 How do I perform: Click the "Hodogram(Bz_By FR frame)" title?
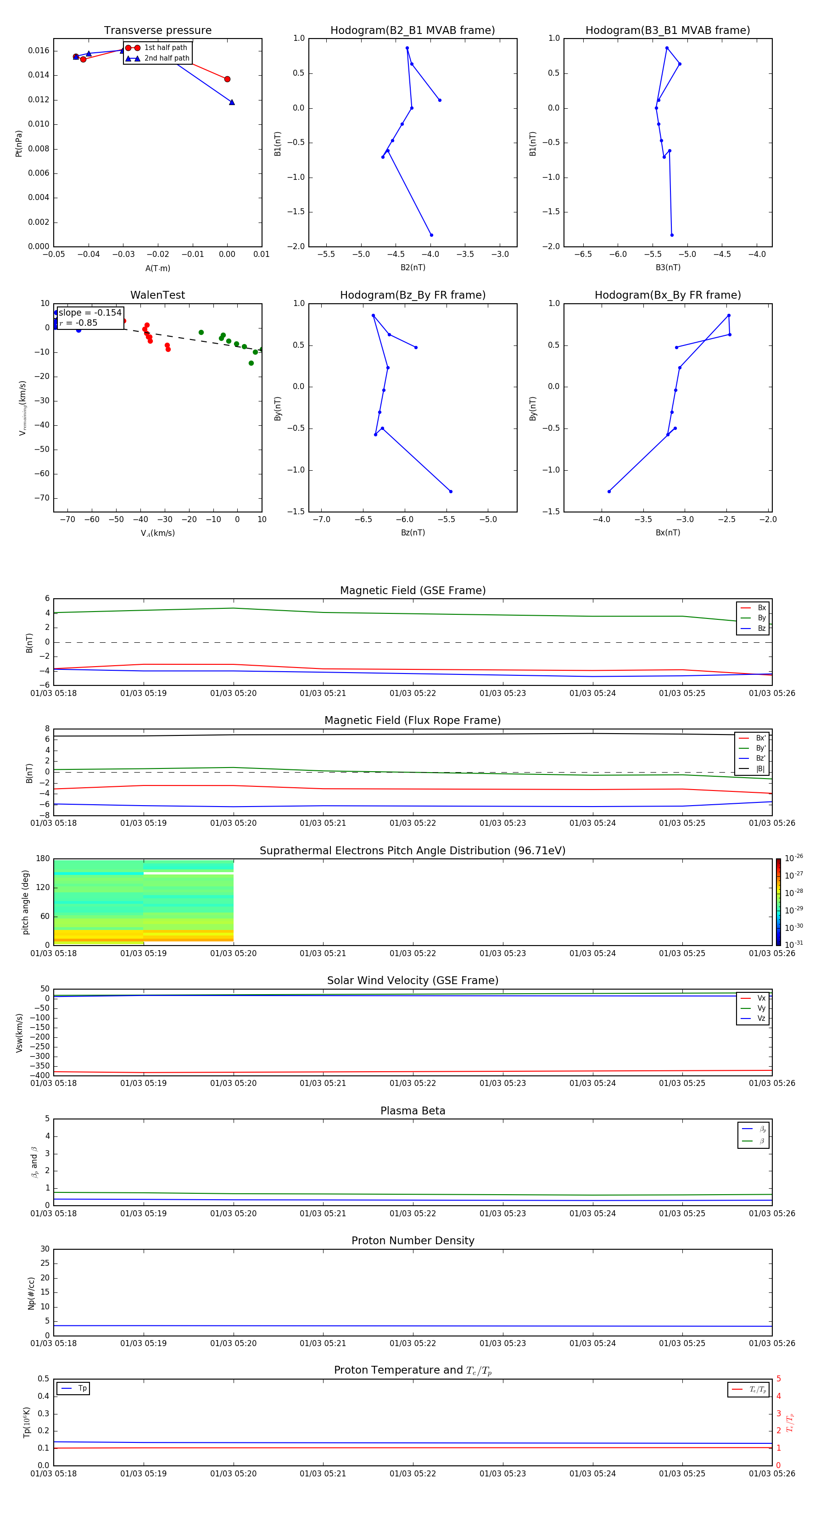click(413, 295)
